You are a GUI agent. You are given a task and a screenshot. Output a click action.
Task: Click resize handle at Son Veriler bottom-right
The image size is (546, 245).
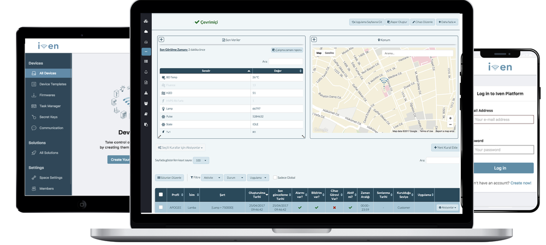coord(303,137)
